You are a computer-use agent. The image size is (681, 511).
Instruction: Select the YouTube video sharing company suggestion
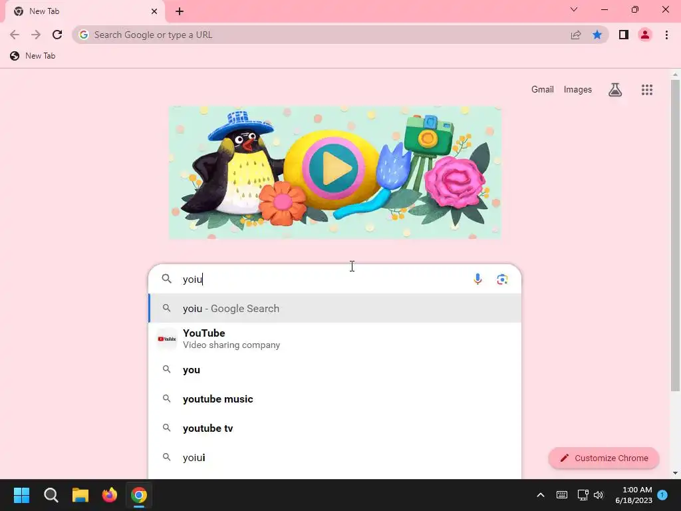click(x=335, y=339)
